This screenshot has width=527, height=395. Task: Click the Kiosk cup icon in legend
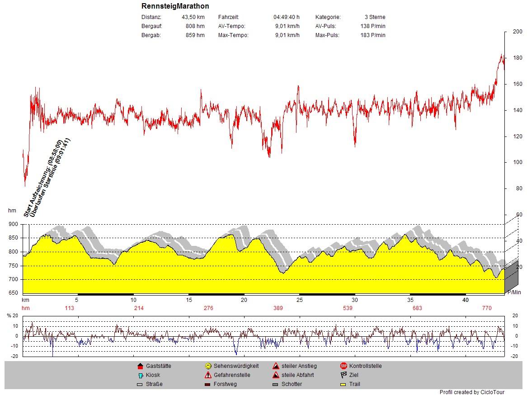140,375
